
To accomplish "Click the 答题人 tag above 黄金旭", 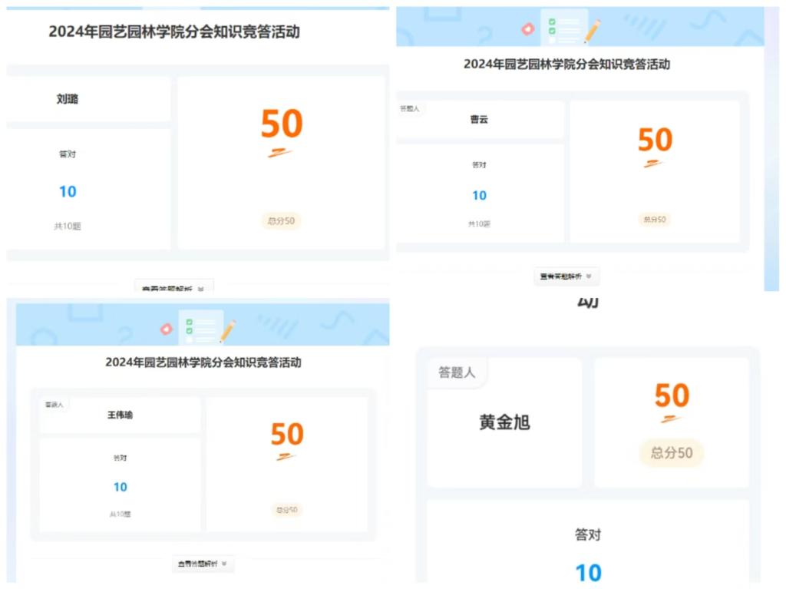I will (457, 372).
